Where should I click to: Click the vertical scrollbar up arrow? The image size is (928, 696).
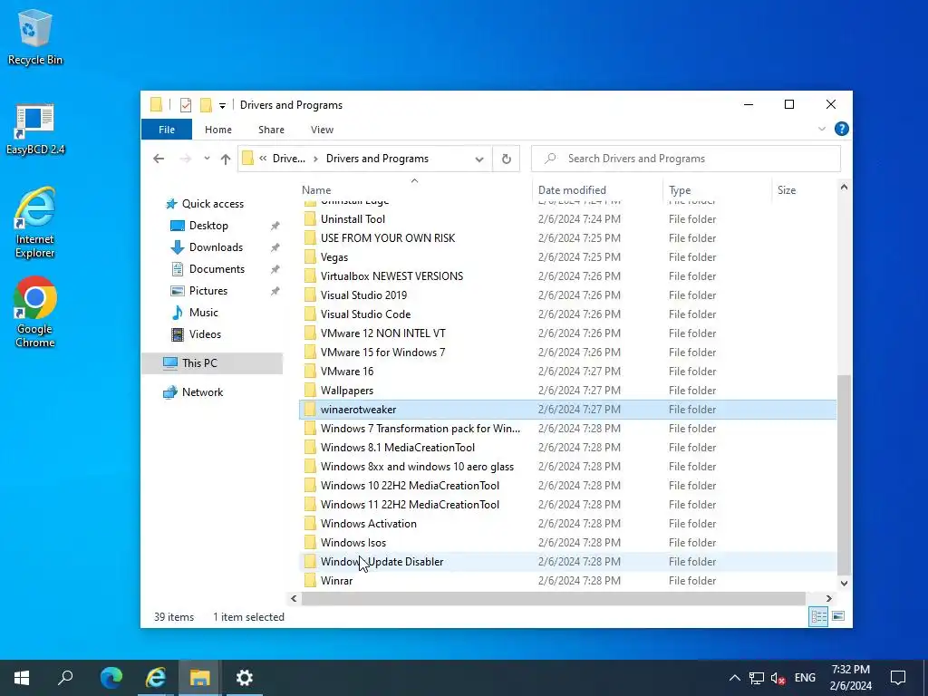[x=844, y=187]
